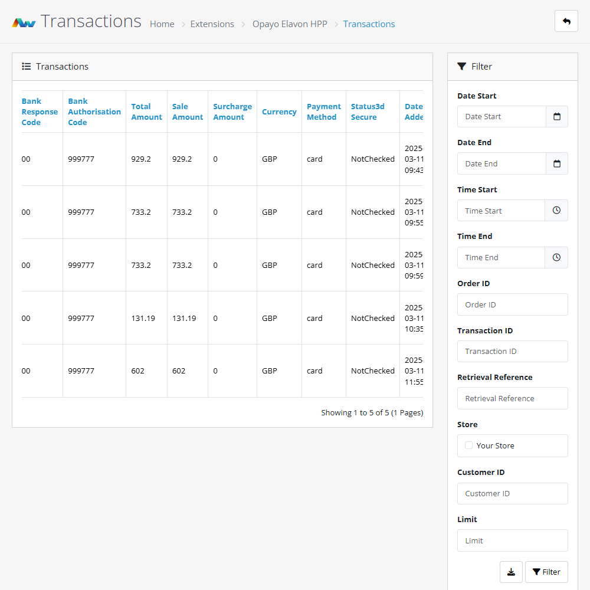Open the Date End calendar picker
The image size is (590, 590).
[556, 164]
